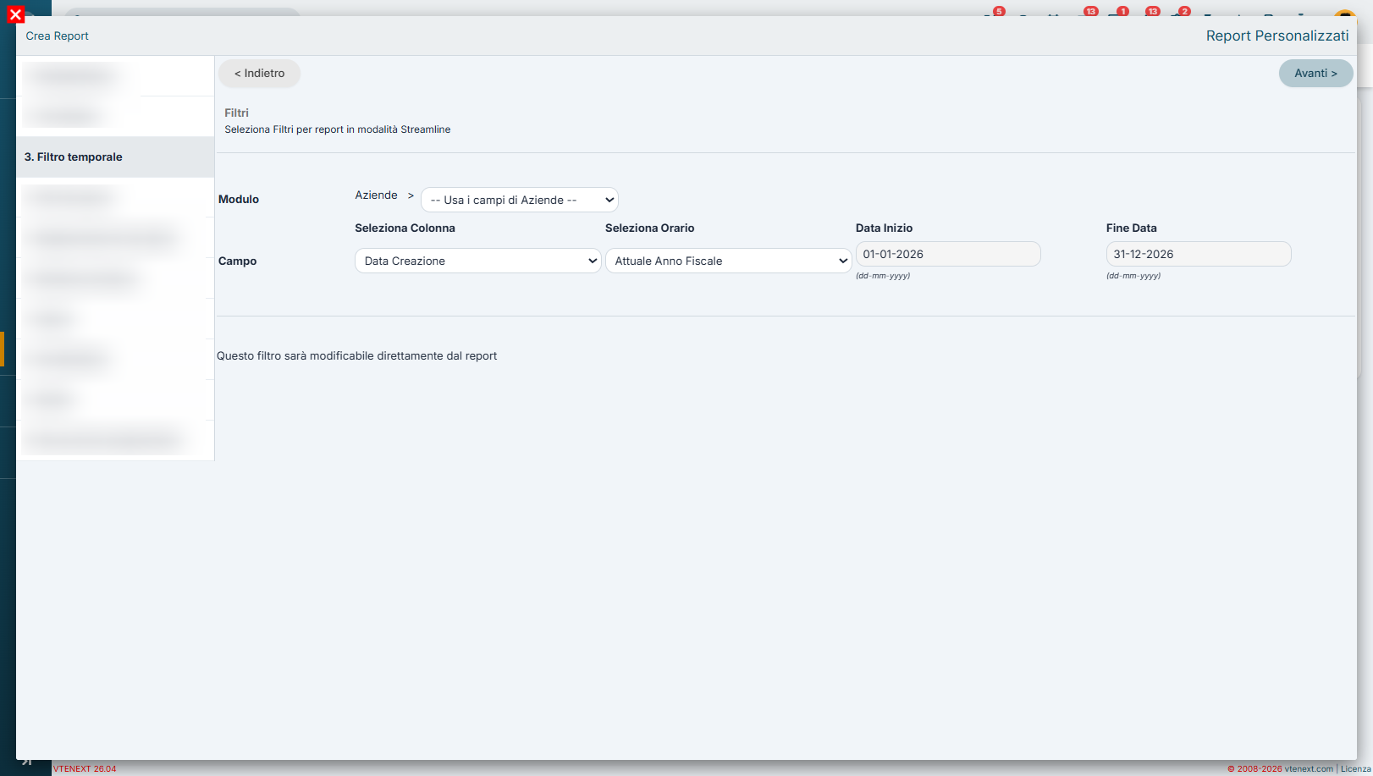Click the Campo label
The height and width of the screenshot is (776, 1373).
(x=237, y=261)
